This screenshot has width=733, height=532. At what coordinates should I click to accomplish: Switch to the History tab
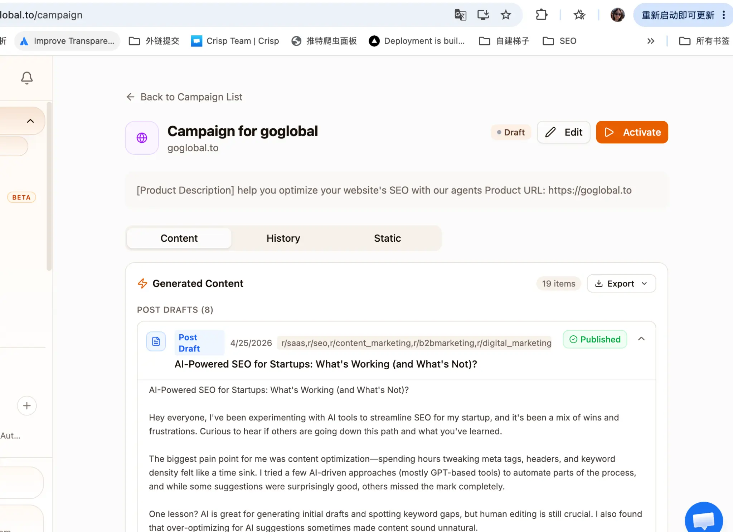(x=283, y=238)
